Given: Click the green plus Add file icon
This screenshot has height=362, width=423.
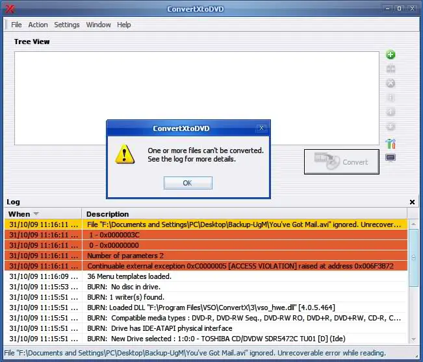Looking at the screenshot, I should pyautogui.click(x=391, y=54).
